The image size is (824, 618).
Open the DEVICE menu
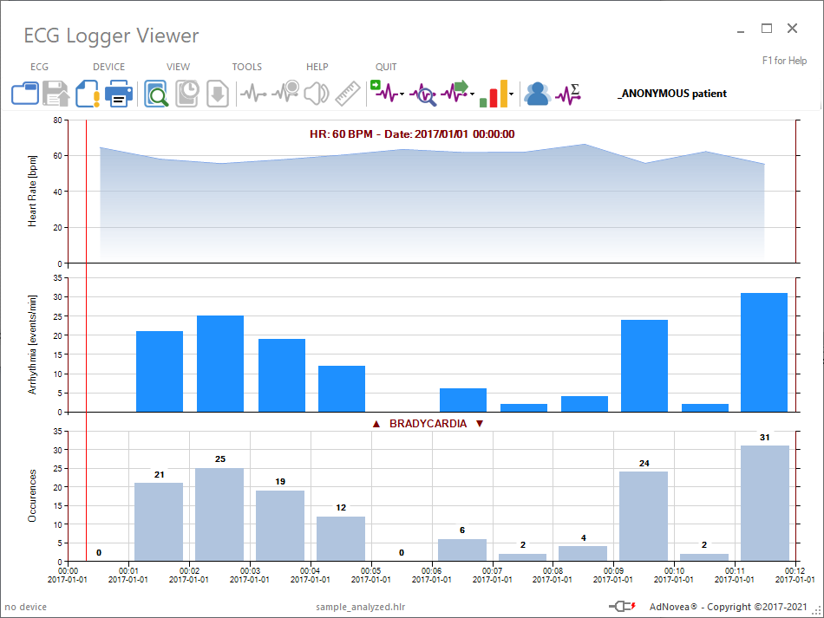(x=108, y=67)
